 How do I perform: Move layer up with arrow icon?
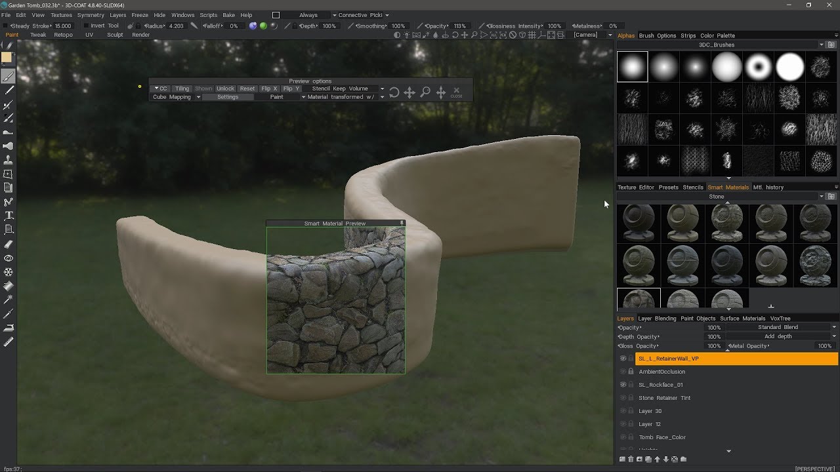[x=657, y=459]
